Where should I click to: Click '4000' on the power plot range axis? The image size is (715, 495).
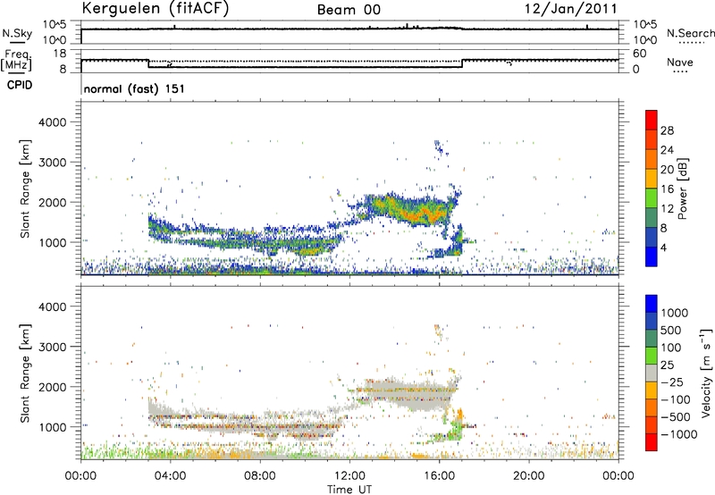pos(52,122)
